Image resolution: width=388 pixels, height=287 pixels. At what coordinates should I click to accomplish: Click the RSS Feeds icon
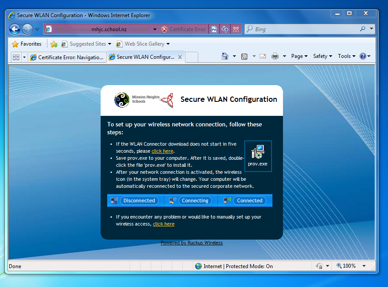point(244,56)
